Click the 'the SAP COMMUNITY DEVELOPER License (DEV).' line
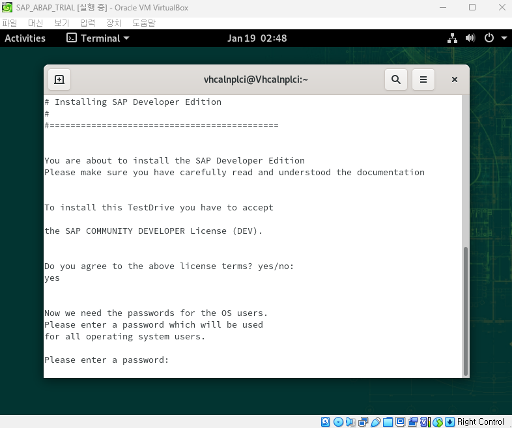 154,231
